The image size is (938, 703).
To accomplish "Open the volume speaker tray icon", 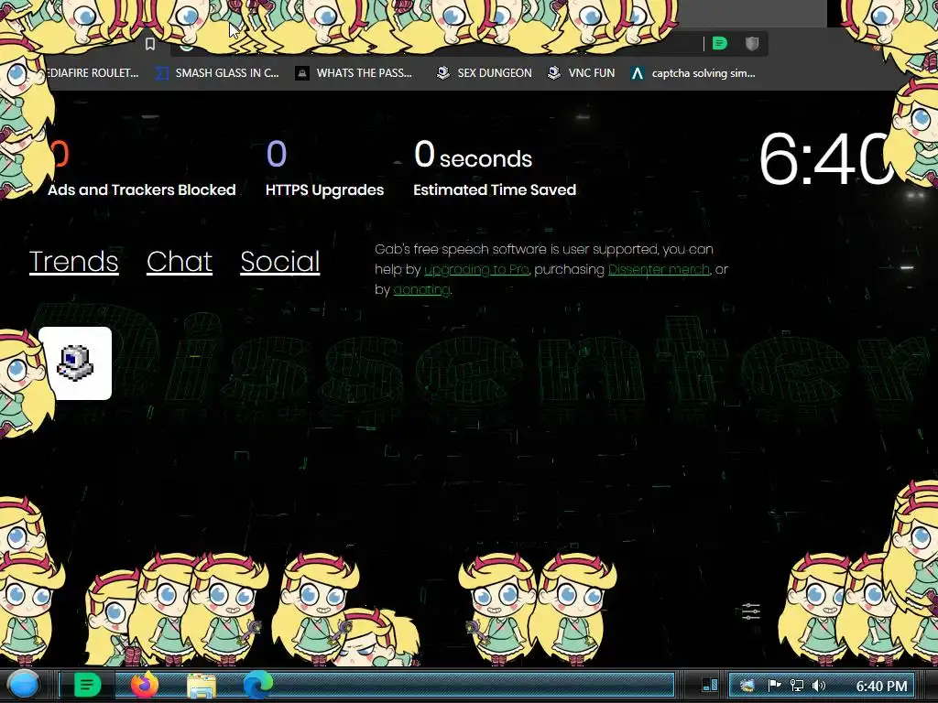I will click(x=818, y=686).
